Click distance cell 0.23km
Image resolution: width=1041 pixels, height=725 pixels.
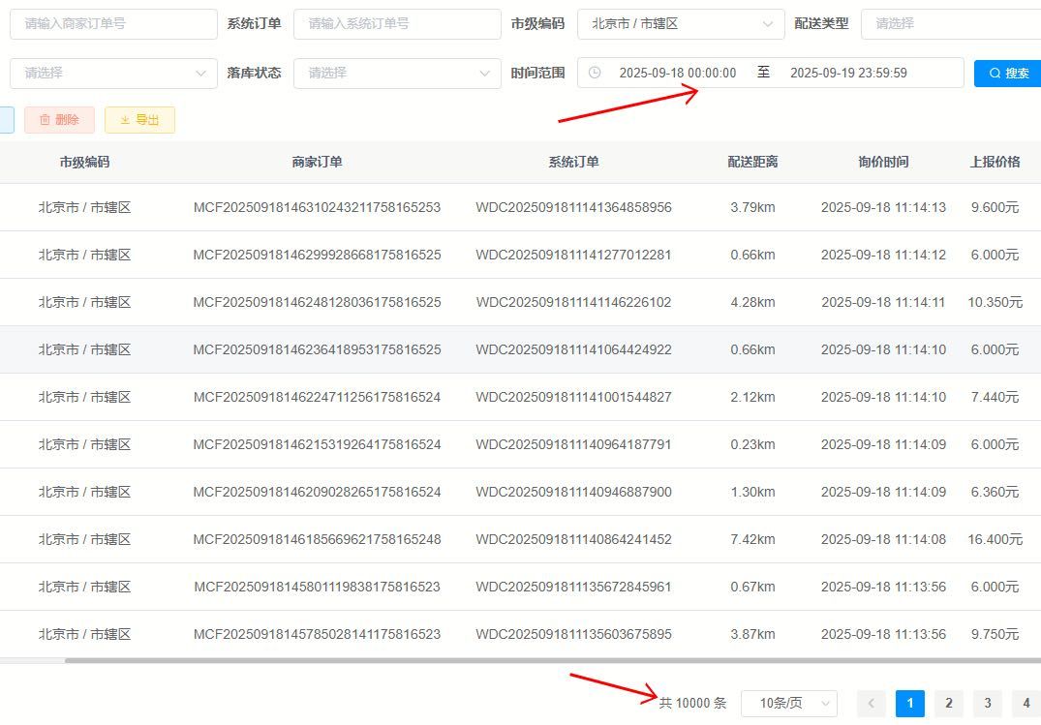click(752, 445)
